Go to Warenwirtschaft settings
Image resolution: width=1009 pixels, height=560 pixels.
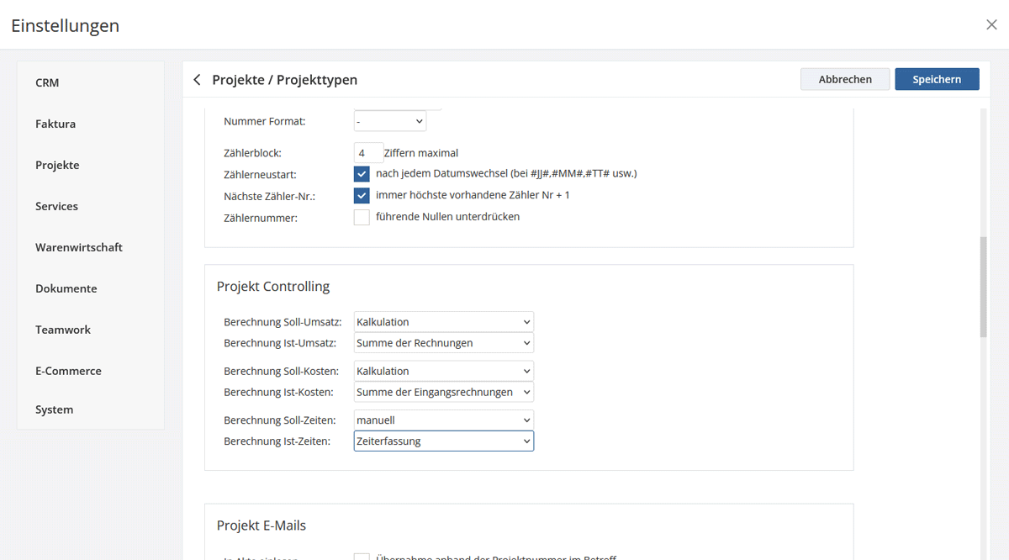click(79, 248)
